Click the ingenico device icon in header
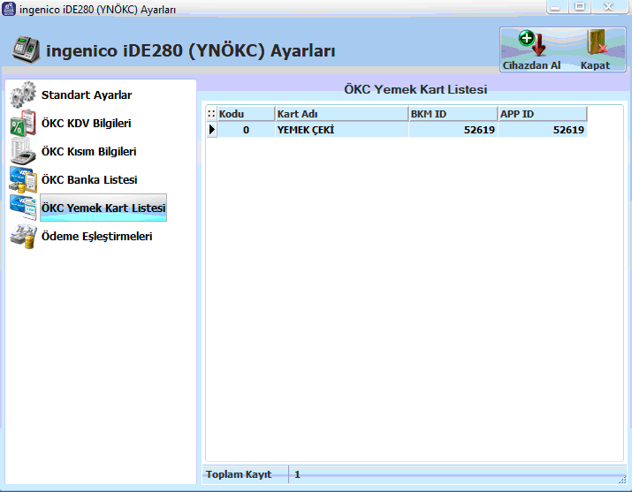The height and width of the screenshot is (492, 632). (27, 49)
